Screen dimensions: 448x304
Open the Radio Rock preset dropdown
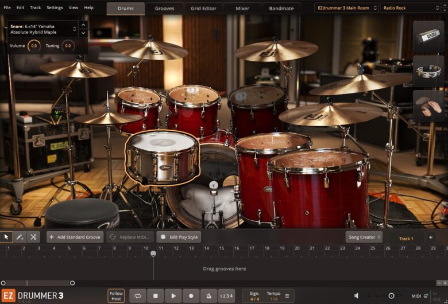point(411,8)
